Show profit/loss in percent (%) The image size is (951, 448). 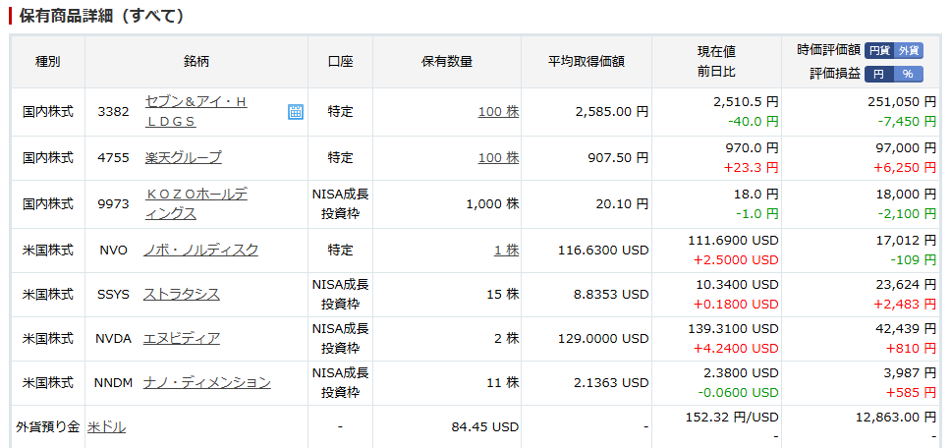909,74
